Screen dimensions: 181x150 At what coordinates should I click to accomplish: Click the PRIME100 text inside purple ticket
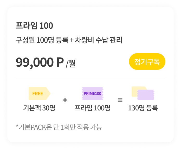[x=93, y=93]
